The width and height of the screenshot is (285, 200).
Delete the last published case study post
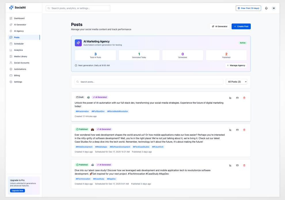point(244,165)
